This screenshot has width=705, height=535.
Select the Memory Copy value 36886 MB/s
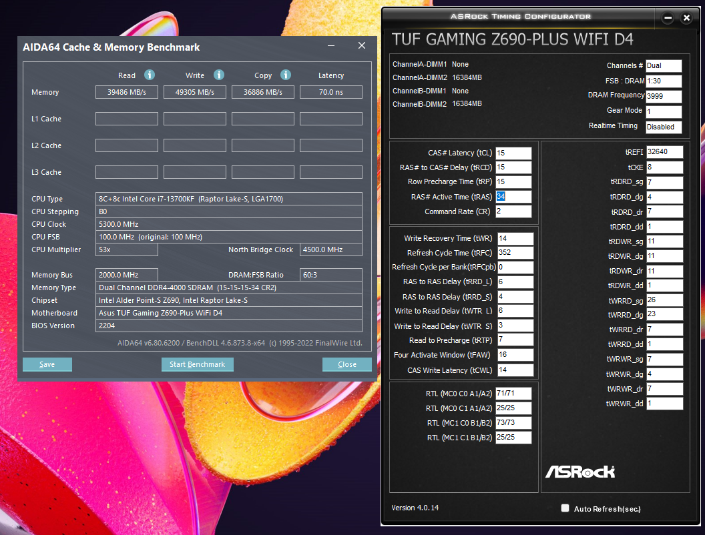click(263, 92)
